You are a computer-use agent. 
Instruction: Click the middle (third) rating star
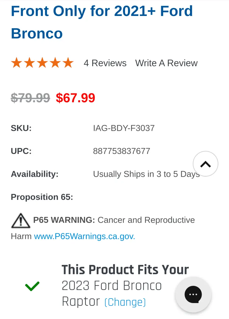(x=42, y=63)
